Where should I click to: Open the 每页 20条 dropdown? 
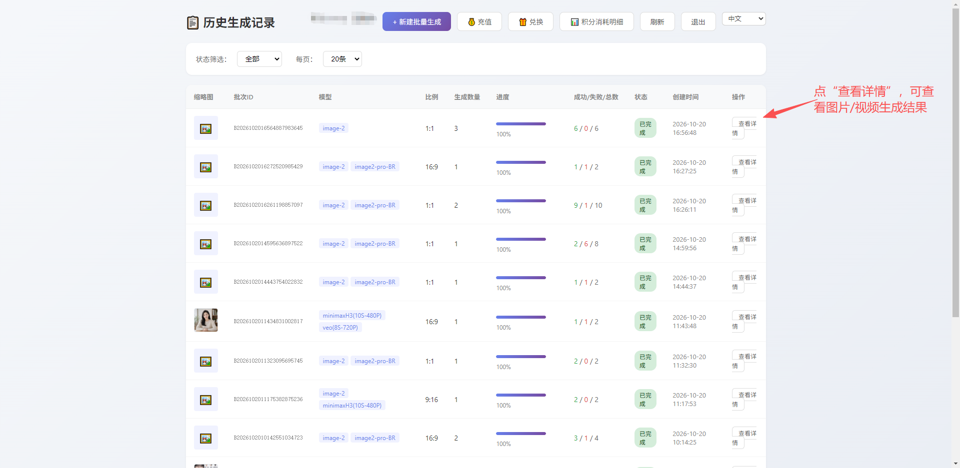click(342, 59)
